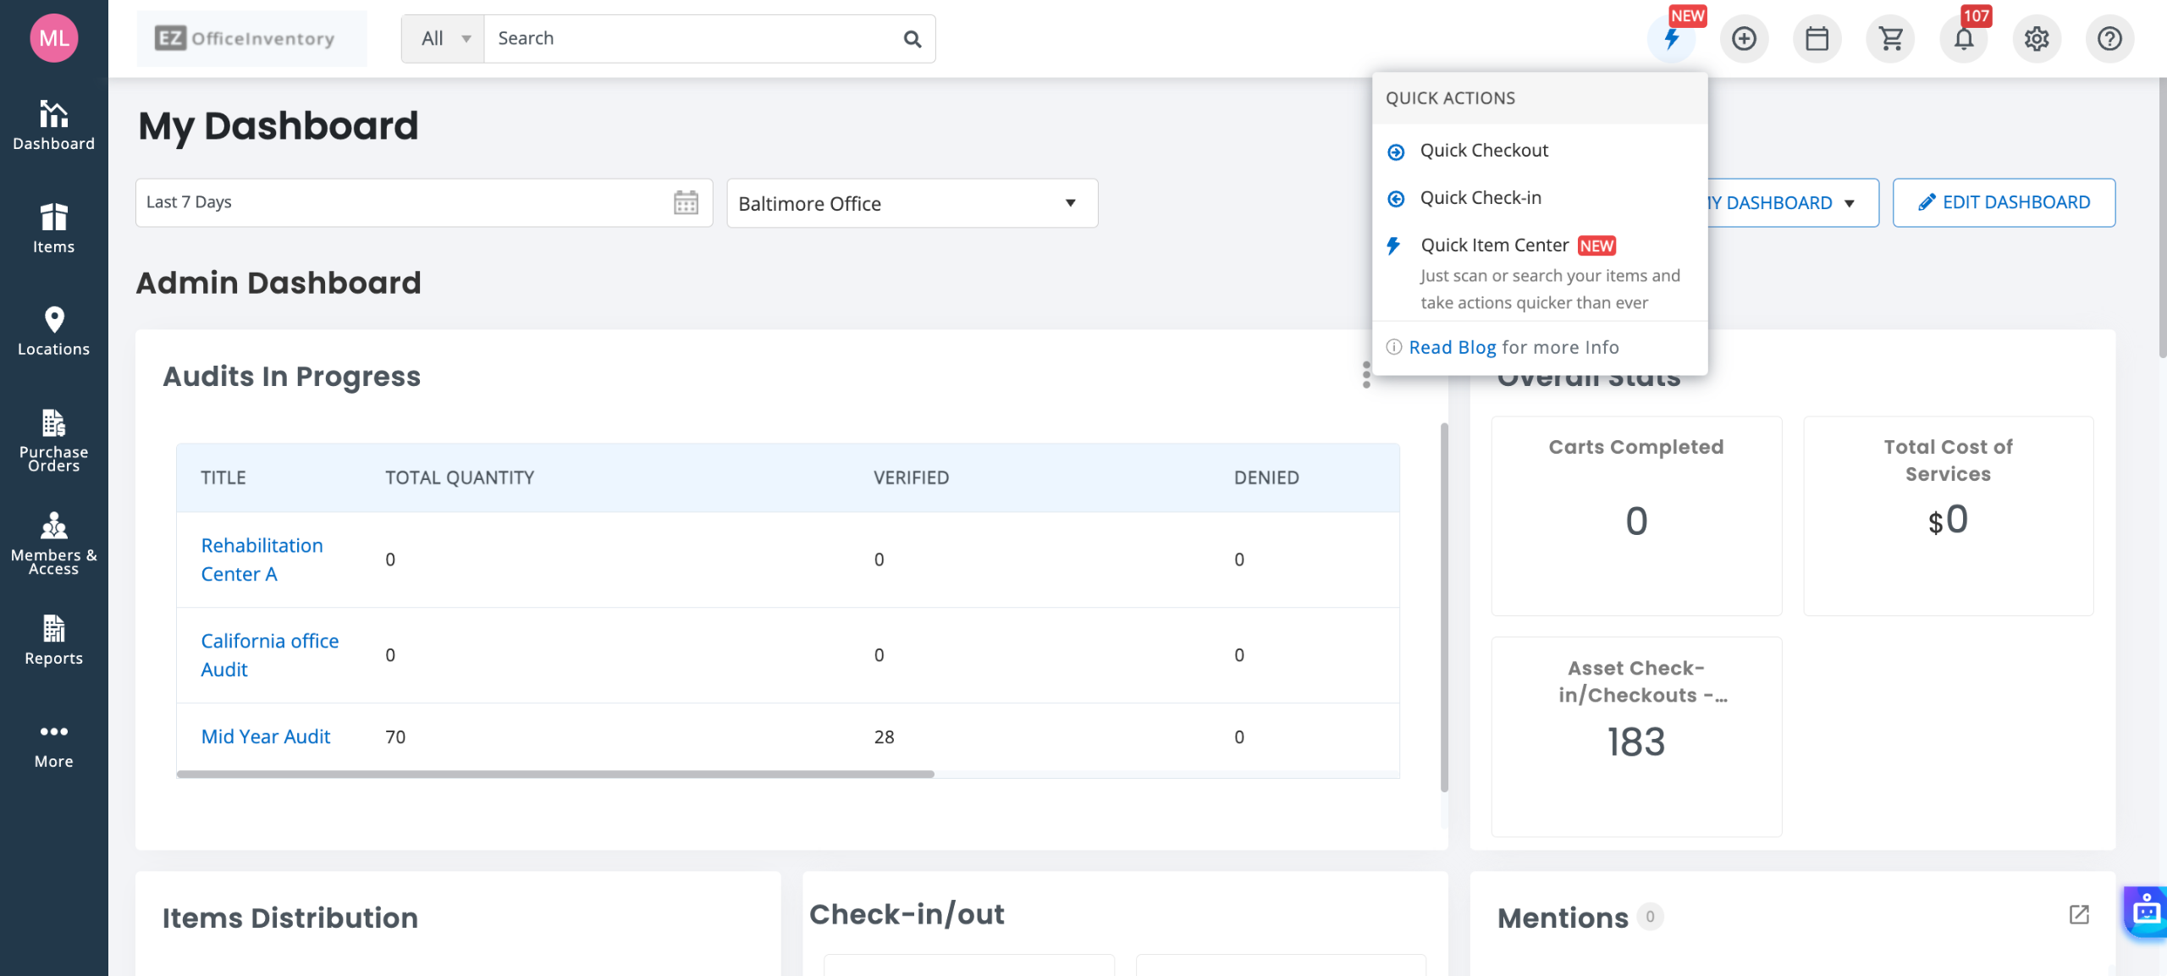
Task: Go to Items in sidebar
Action: [53, 229]
